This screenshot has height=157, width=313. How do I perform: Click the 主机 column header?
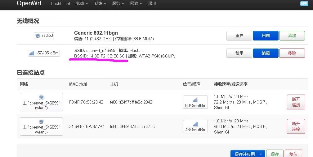114,84
